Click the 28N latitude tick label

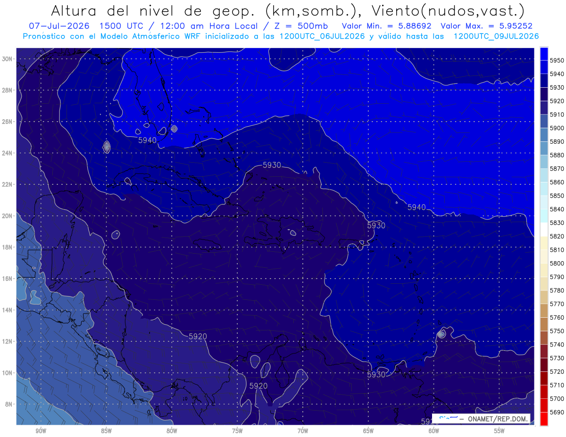point(8,90)
